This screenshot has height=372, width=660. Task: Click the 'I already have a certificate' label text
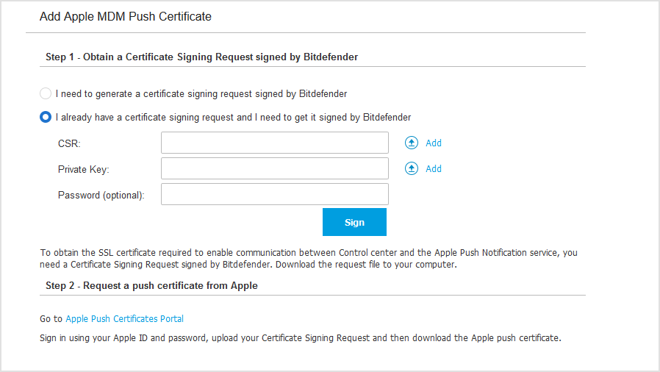coord(233,117)
